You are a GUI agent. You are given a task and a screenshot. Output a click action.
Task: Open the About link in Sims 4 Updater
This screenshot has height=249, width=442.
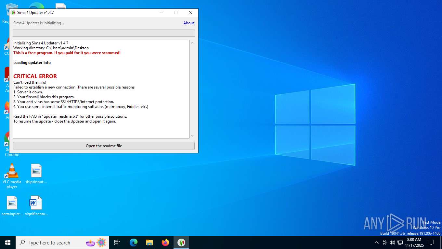point(188,23)
